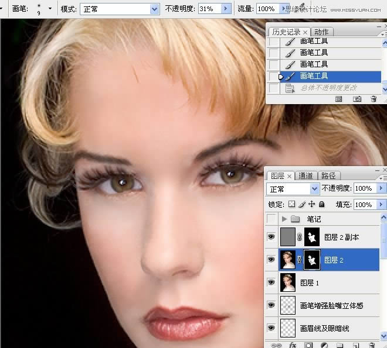Screen dimensions: 387x348
Task: Click the lock position move icon
Action: (312, 205)
